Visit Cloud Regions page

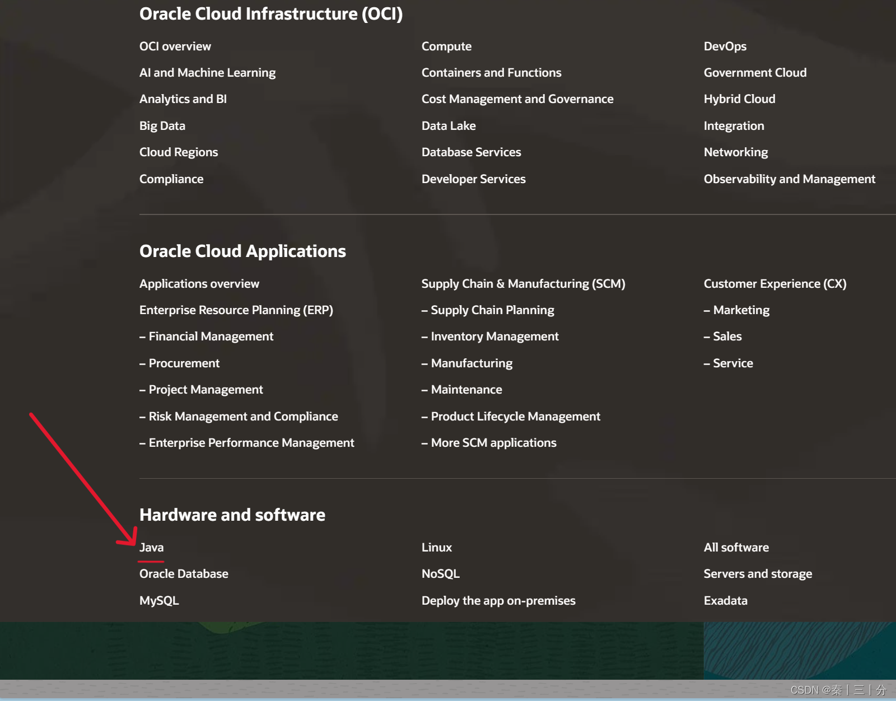pos(179,152)
